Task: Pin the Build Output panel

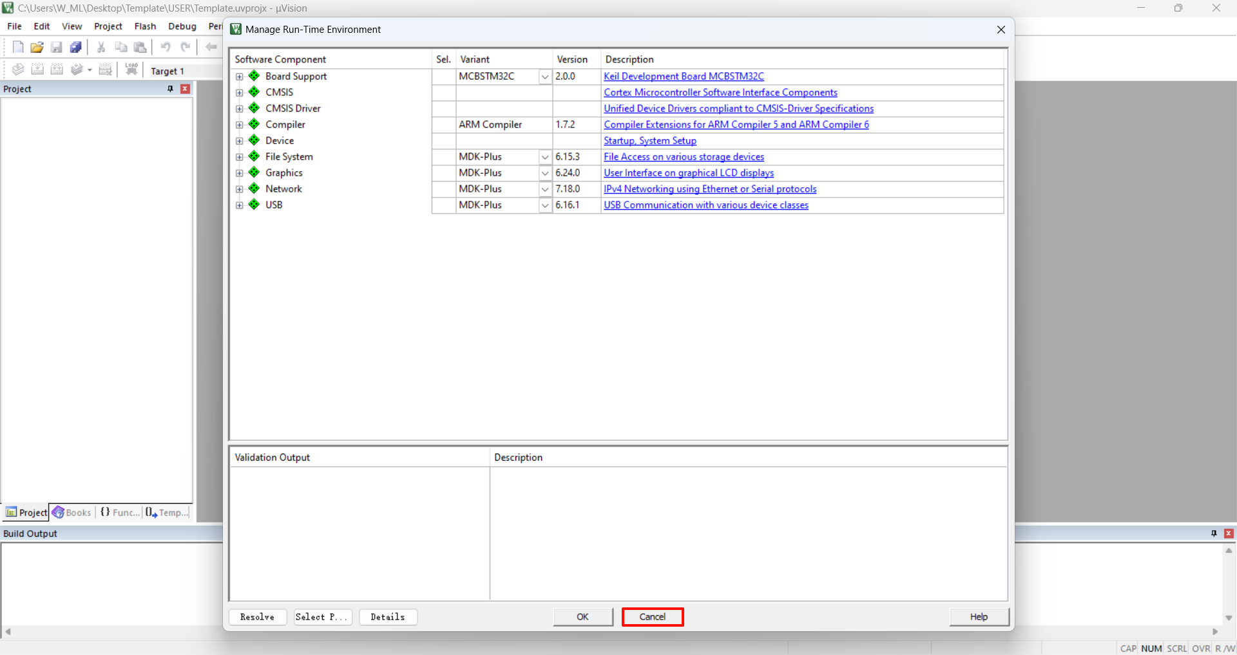Action: 1214,533
